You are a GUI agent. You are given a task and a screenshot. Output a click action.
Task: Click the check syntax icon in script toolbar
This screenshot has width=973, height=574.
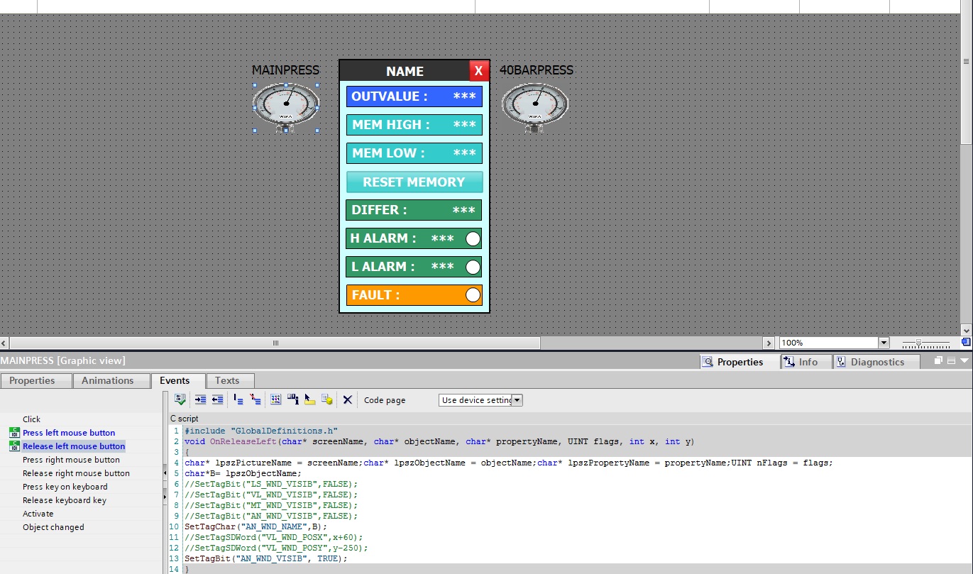(180, 399)
